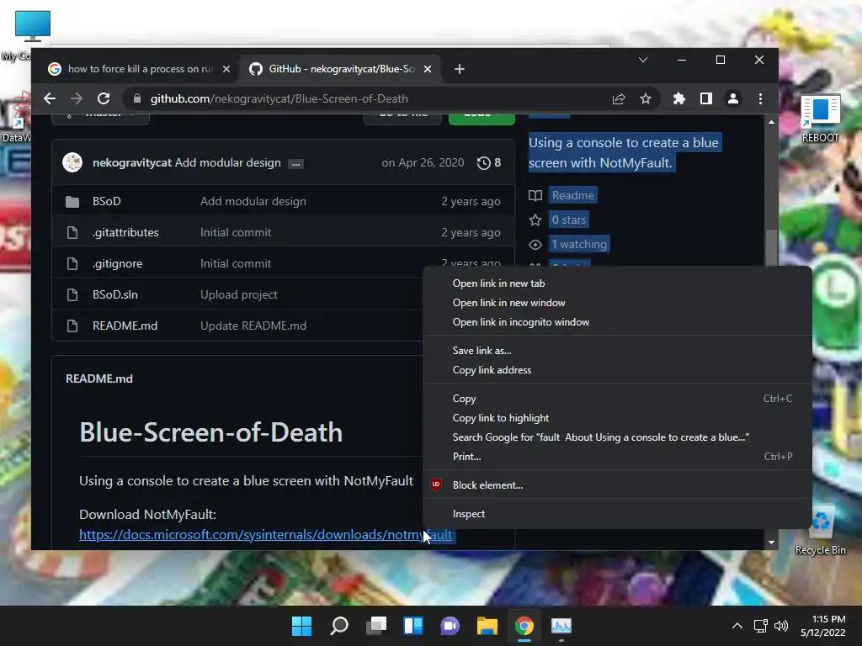Open the commit history clock icon
The height and width of the screenshot is (646, 862).
point(483,162)
